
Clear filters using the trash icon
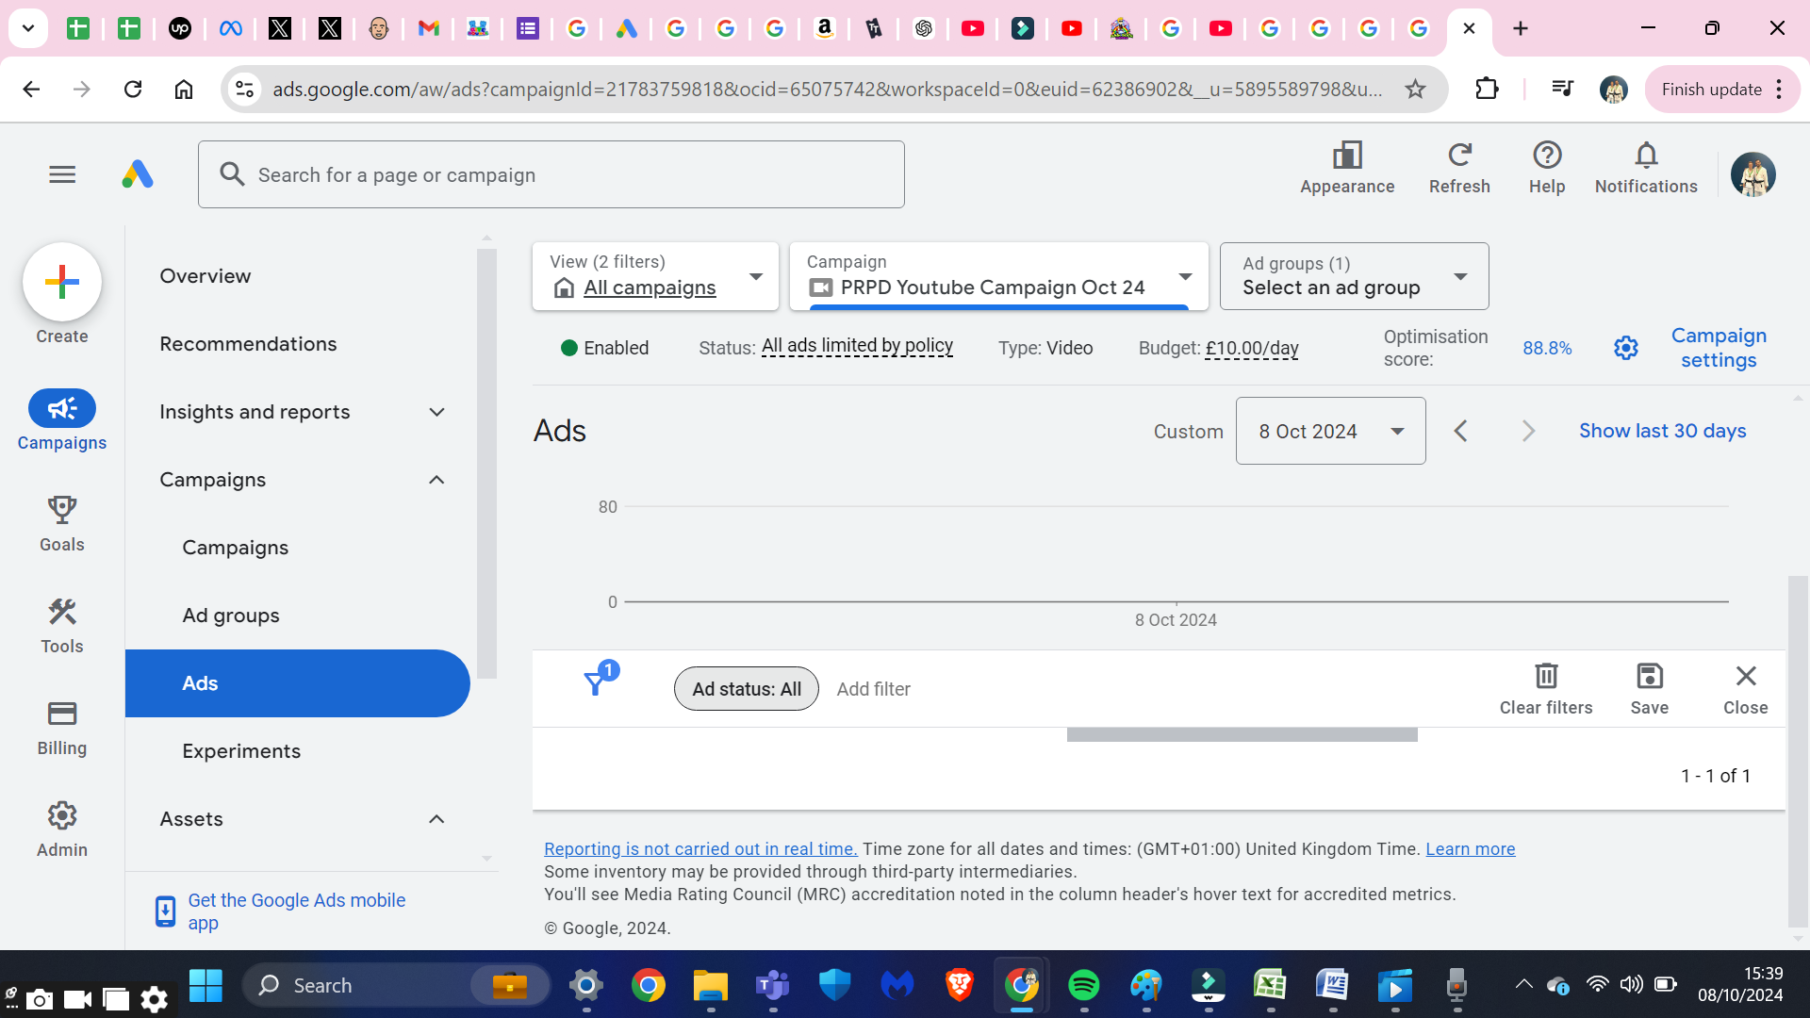point(1546,688)
